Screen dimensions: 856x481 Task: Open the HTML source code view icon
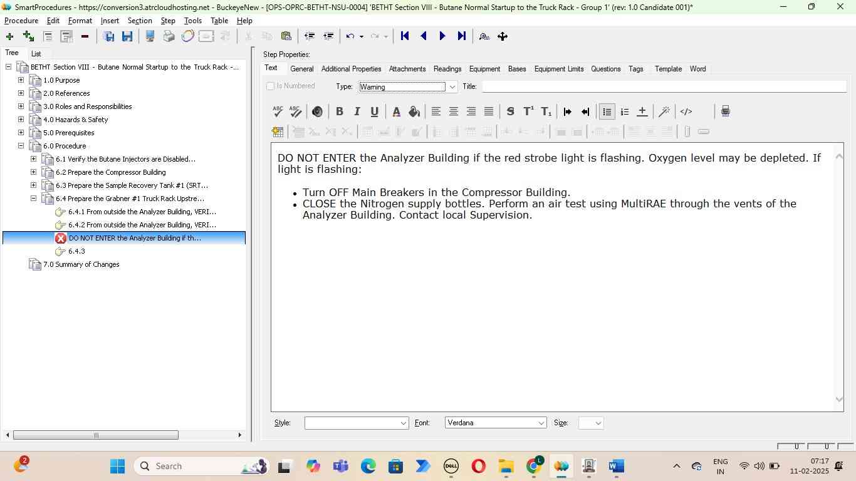tap(686, 111)
